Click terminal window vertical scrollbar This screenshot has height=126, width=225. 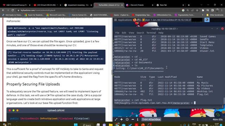coord(224,100)
